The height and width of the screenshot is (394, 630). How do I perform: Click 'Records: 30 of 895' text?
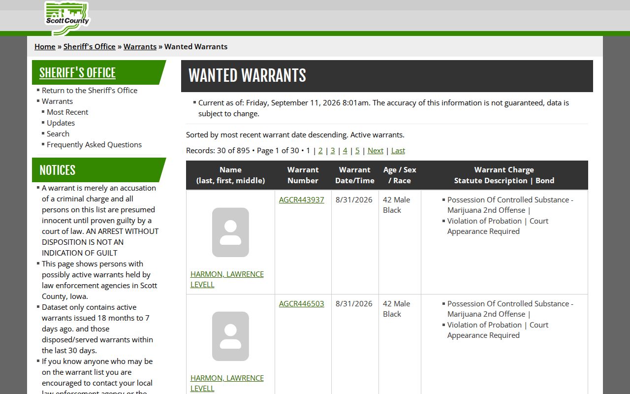click(x=218, y=150)
